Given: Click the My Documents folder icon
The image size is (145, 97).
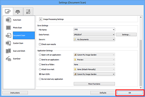Looking at the screenshot, I should pyautogui.click(x=75, y=39).
